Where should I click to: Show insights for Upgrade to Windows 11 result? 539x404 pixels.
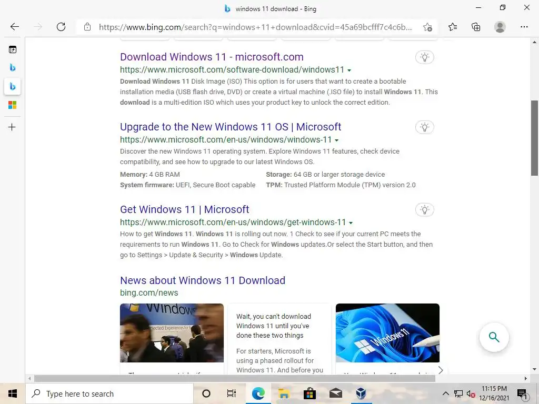point(425,127)
